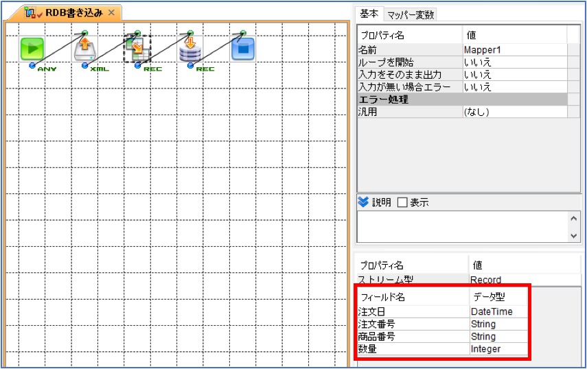
Task: Click the String type of 商品番号
Action: coord(498,336)
